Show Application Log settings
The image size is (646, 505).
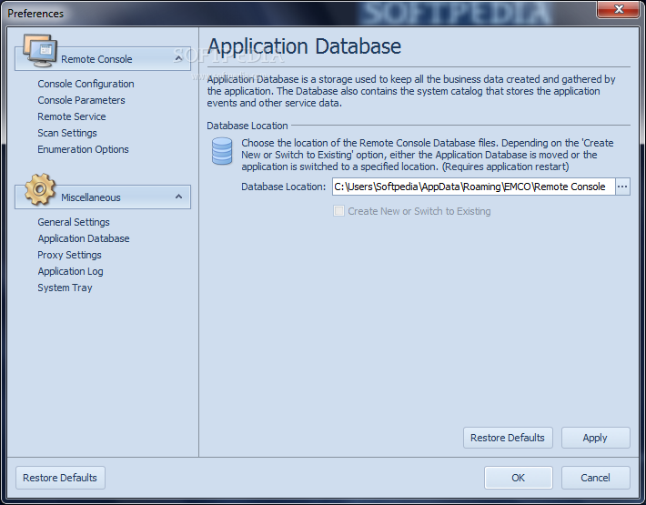click(70, 271)
